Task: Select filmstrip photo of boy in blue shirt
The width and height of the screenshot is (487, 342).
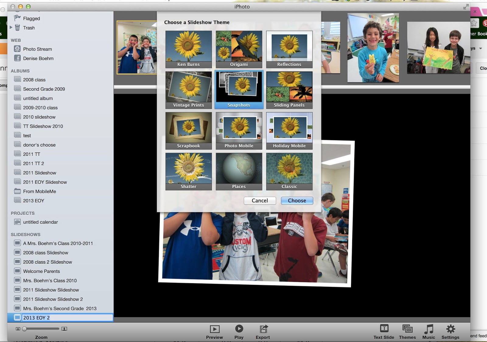Action: (373, 48)
